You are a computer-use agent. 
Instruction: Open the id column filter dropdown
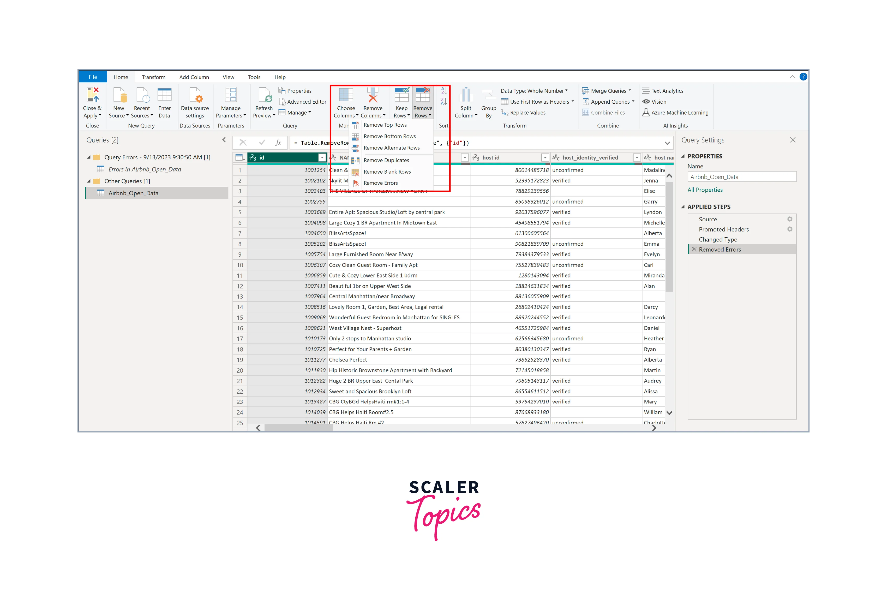(322, 158)
